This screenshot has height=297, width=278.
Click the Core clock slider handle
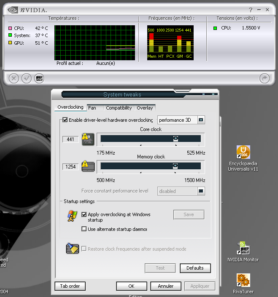click(x=175, y=138)
